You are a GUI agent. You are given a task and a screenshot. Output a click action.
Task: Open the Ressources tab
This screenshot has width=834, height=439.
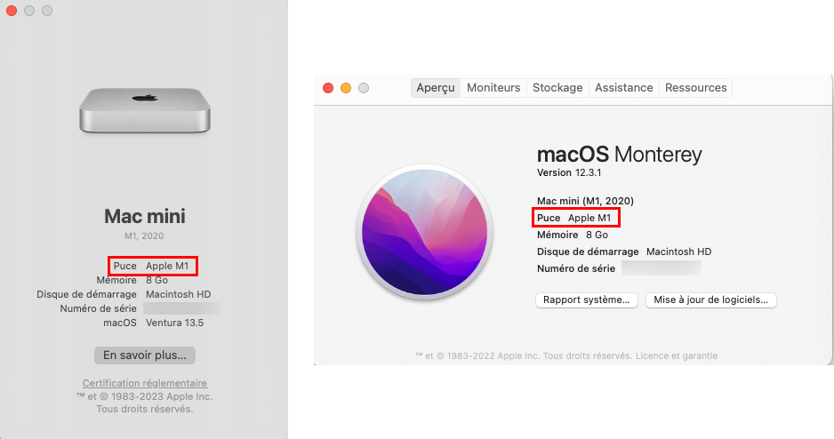point(695,88)
